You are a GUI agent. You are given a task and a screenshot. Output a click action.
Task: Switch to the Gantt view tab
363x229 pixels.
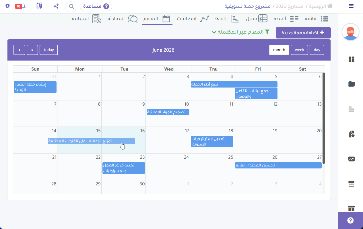(228, 19)
